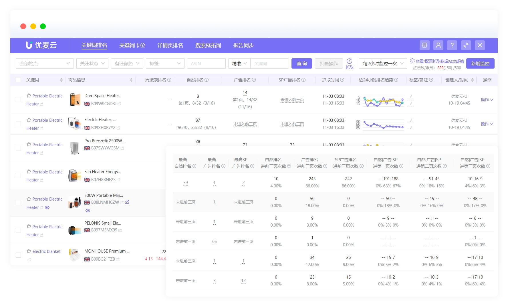
Task: Star the electric blanket keyword
Action: [29, 251]
